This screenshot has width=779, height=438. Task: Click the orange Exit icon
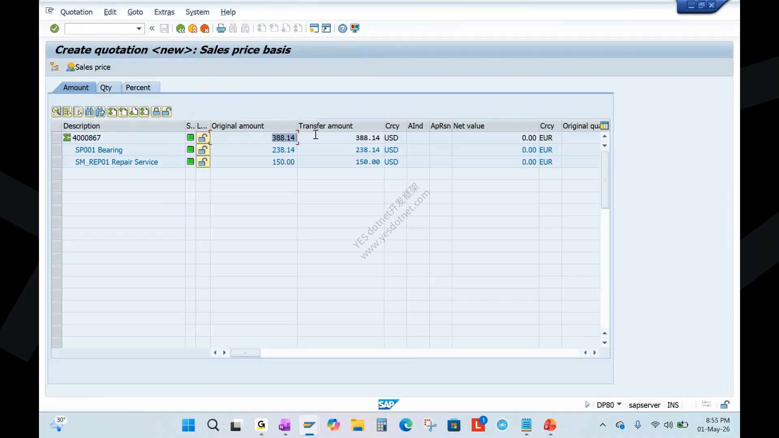tap(193, 28)
